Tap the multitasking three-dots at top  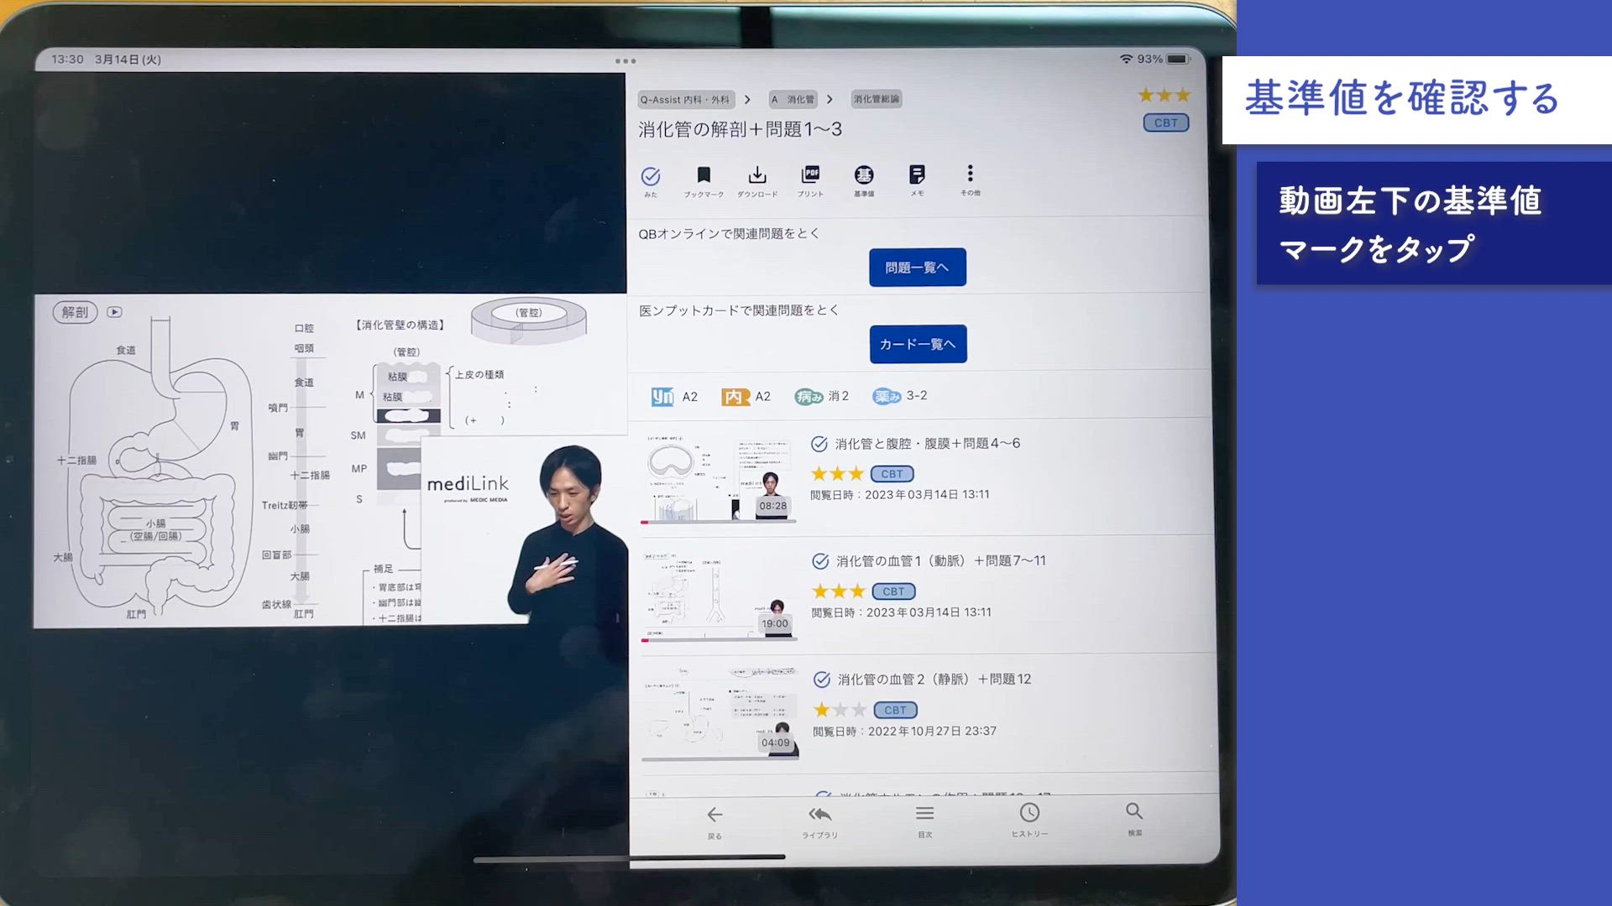(625, 61)
